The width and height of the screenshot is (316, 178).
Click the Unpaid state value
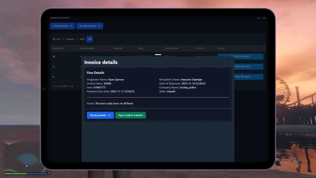click(171, 91)
